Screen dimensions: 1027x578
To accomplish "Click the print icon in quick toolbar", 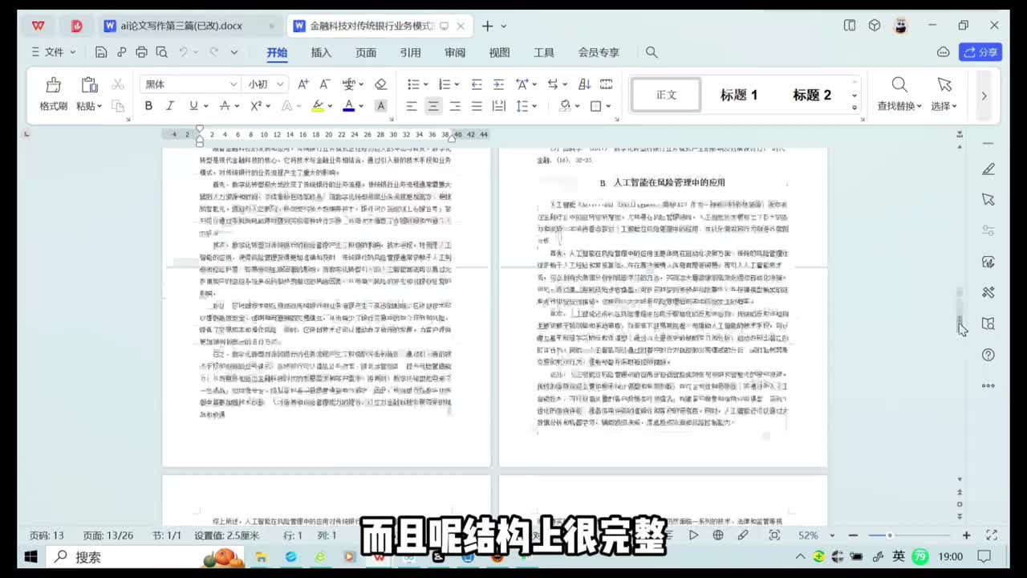I will pos(142,52).
